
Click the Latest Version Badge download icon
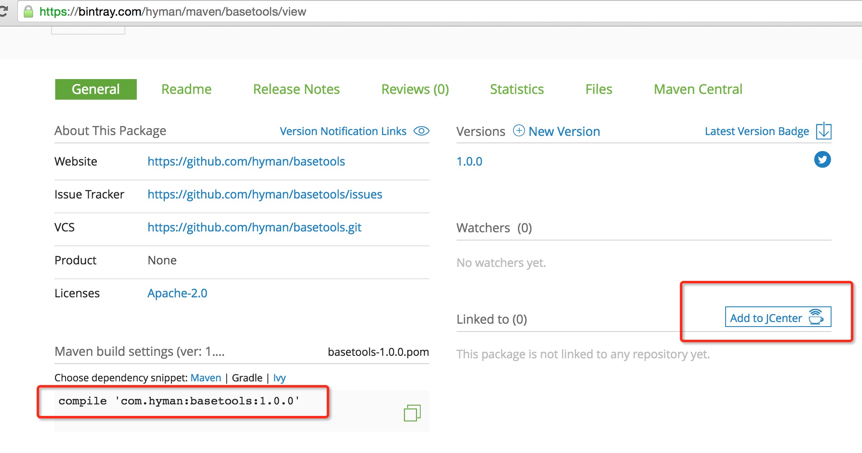[823, 131]
